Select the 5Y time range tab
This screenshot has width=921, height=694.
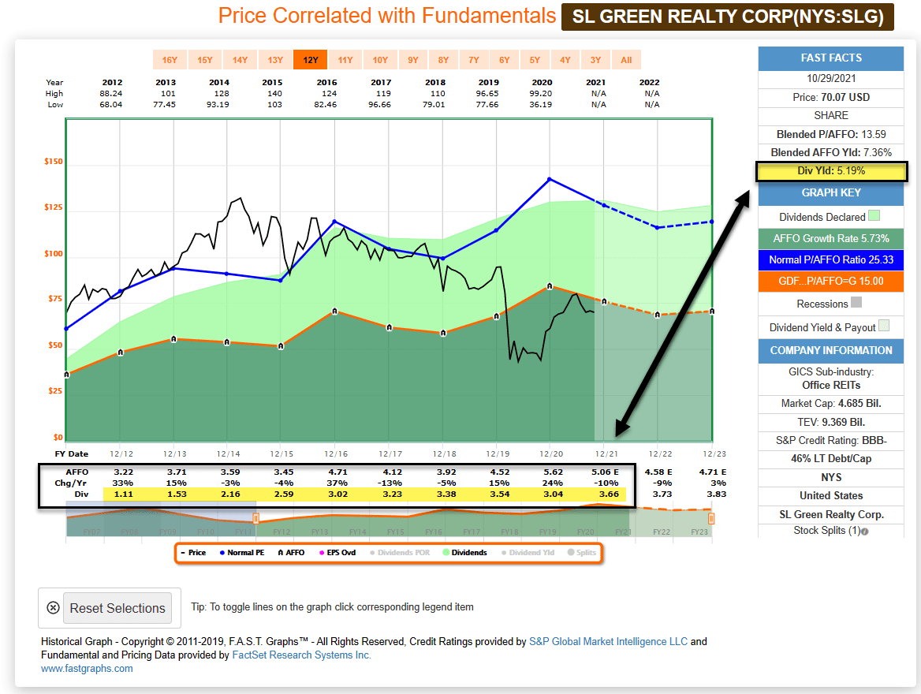535,60
